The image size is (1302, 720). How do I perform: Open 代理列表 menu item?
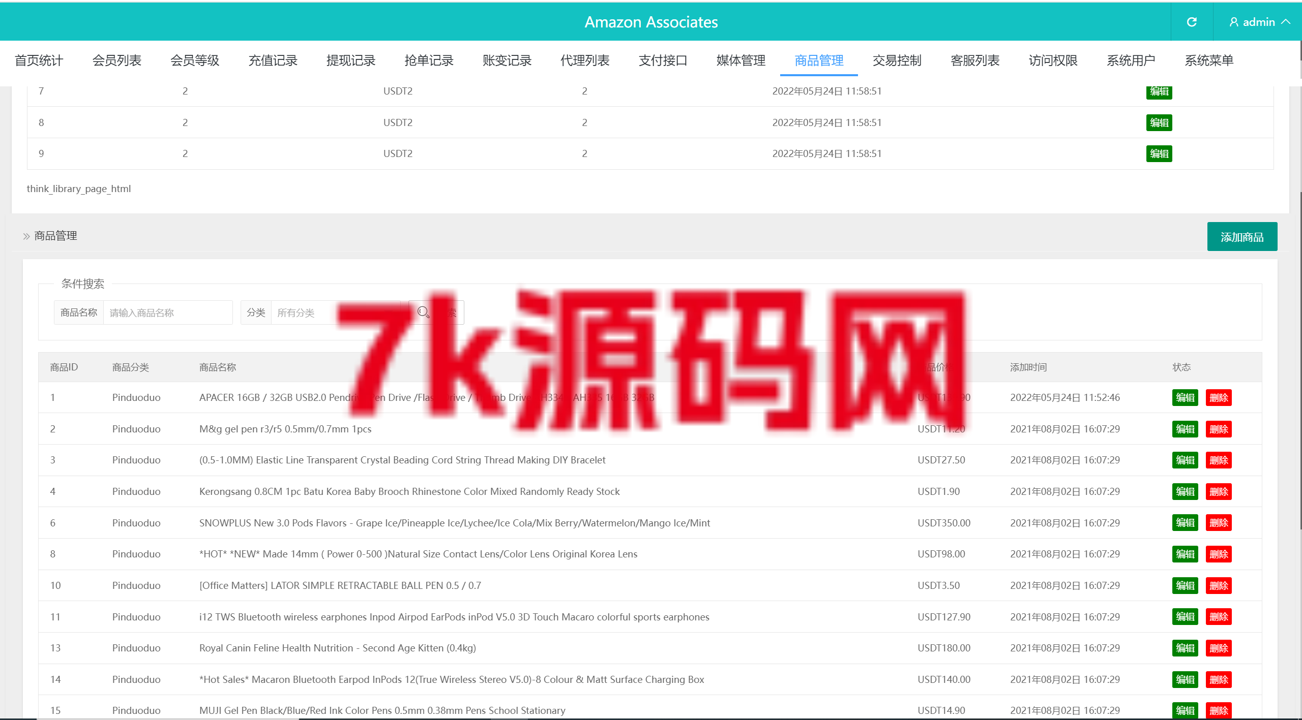pyautogui.click(x=585, y=60)
